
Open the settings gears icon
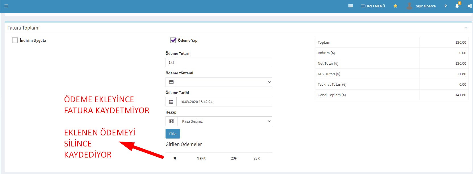coord(470,6)
